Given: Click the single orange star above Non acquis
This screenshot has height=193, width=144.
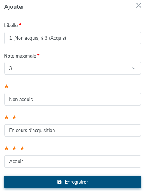Looking at the screenshot, I should [x=6, y=86].
